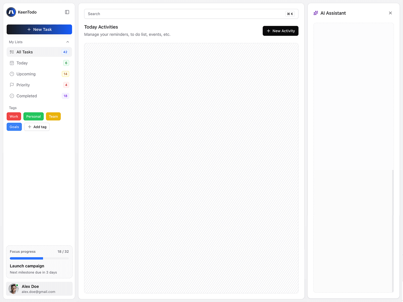Filter by the red Work tag
Screen dimensions: 403x302
[14, 116]
